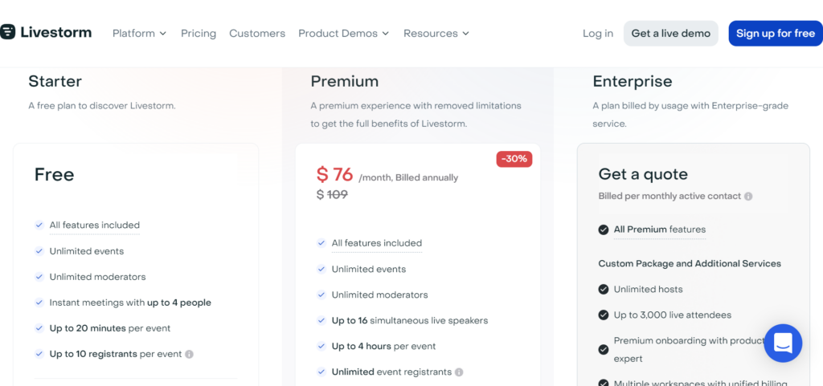Image resolution: width=823 pixels, height=386 pixels.
Task: Click checkmark beside Premium onboarding with product expert
Action: pyautogui.click(x=604, y=349)
